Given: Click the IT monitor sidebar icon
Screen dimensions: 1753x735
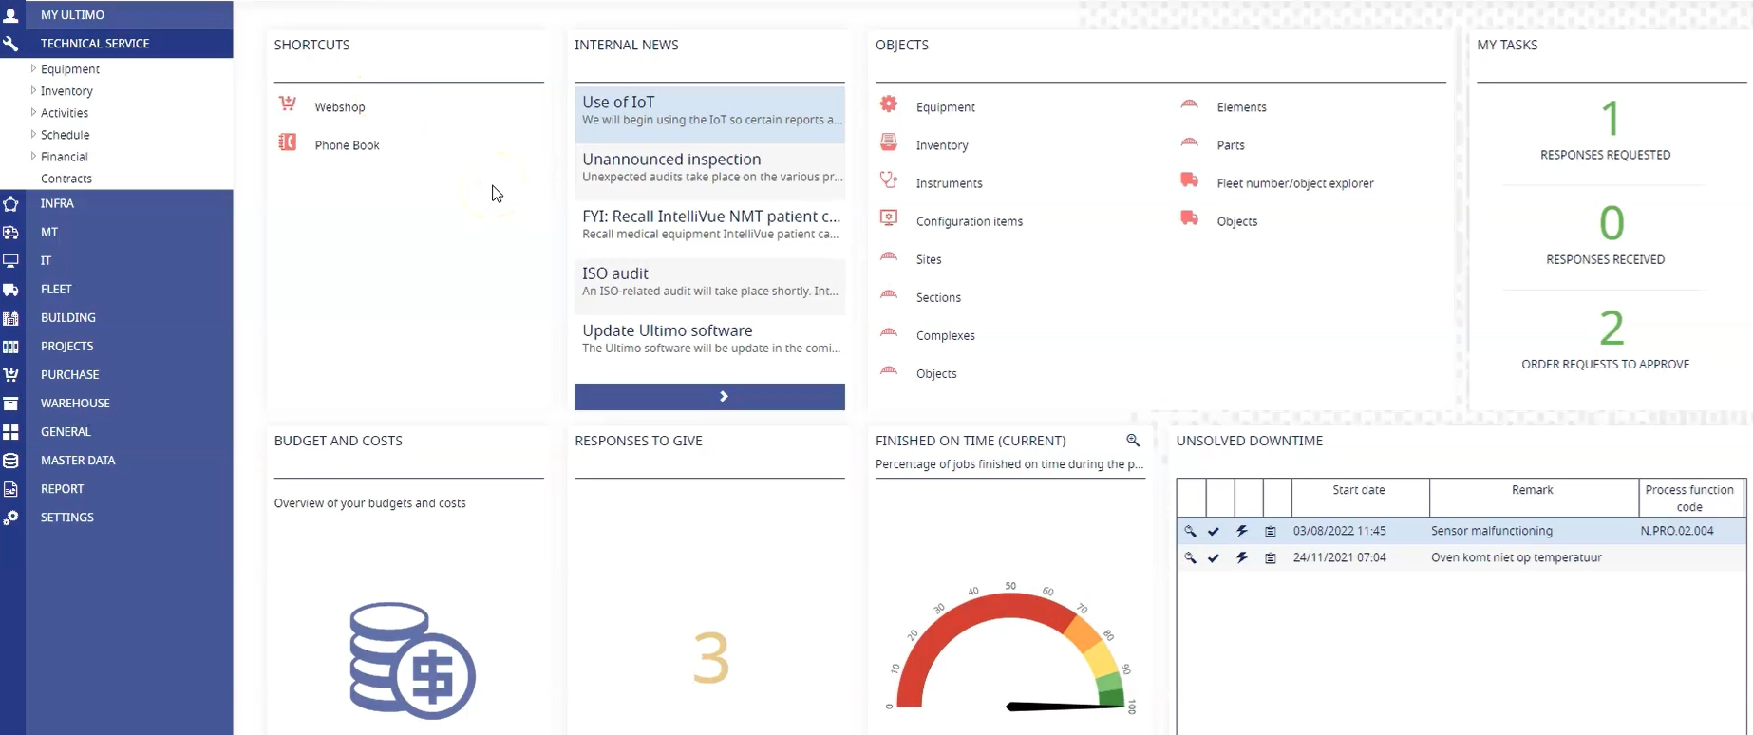Looking at the screenshot, I should (x=10, y=260).
